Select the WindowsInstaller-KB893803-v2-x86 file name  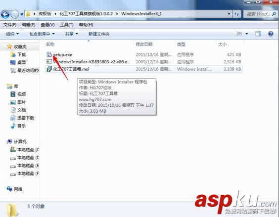tap(92, 62)
